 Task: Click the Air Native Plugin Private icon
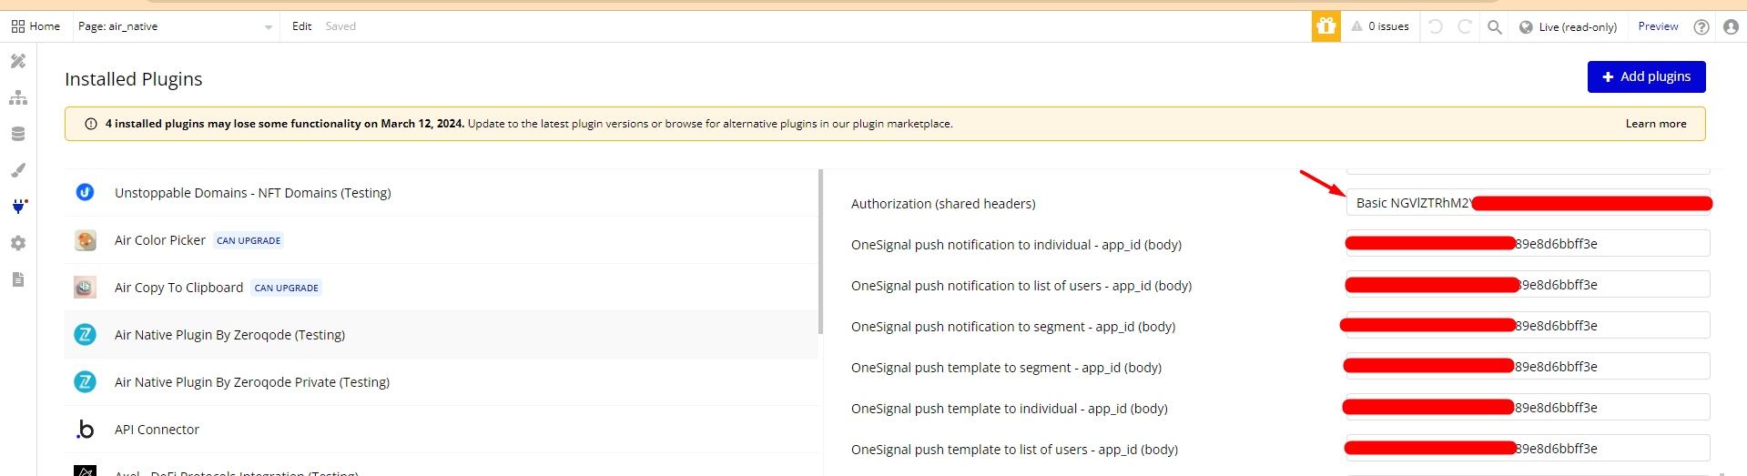[x=85, y=382]
